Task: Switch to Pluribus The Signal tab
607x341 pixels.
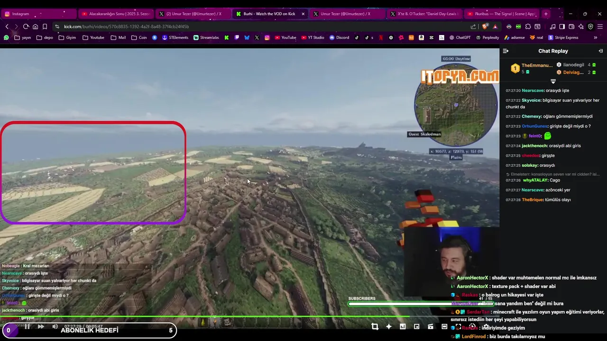Action: coord(501,14)
